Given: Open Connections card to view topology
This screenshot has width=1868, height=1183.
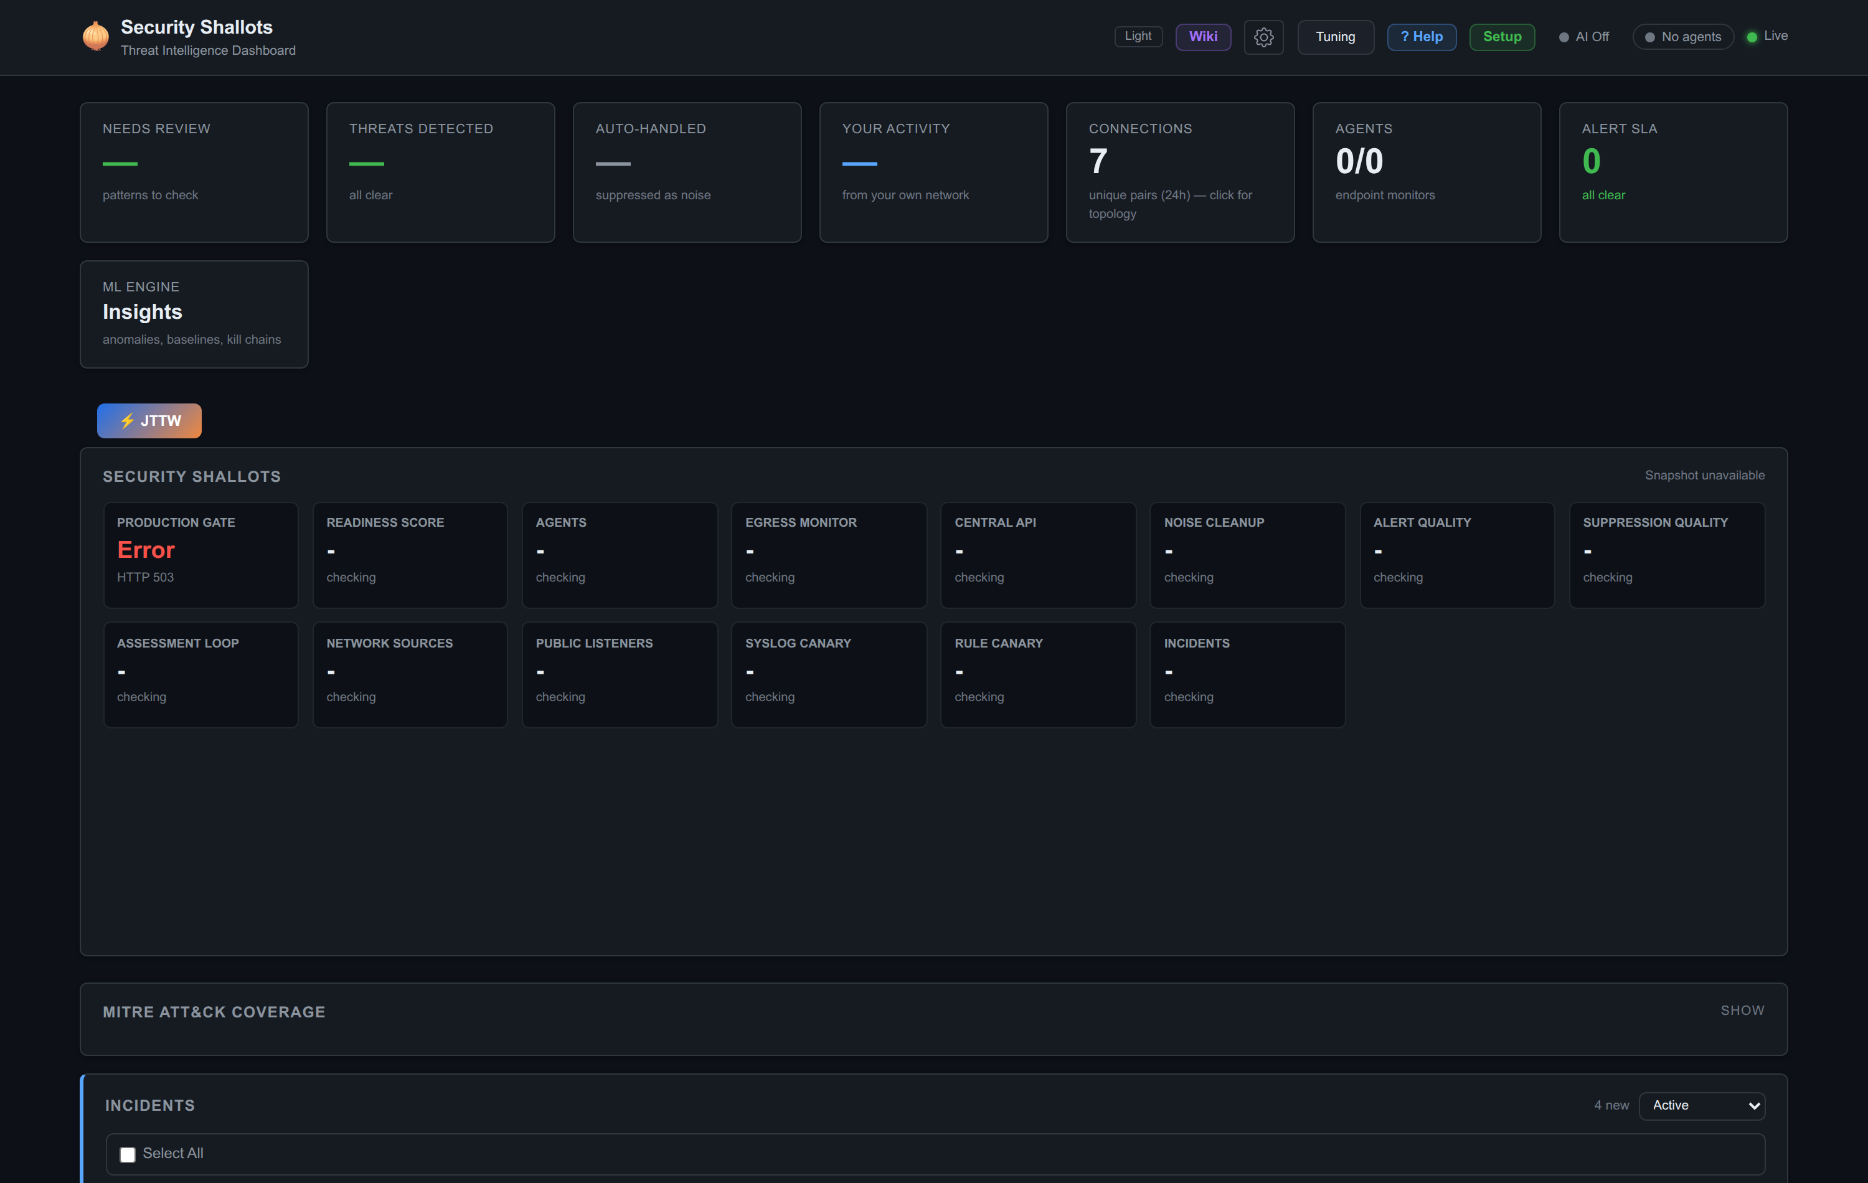Looking at the screenshot, I should [x=1180, y=172].
